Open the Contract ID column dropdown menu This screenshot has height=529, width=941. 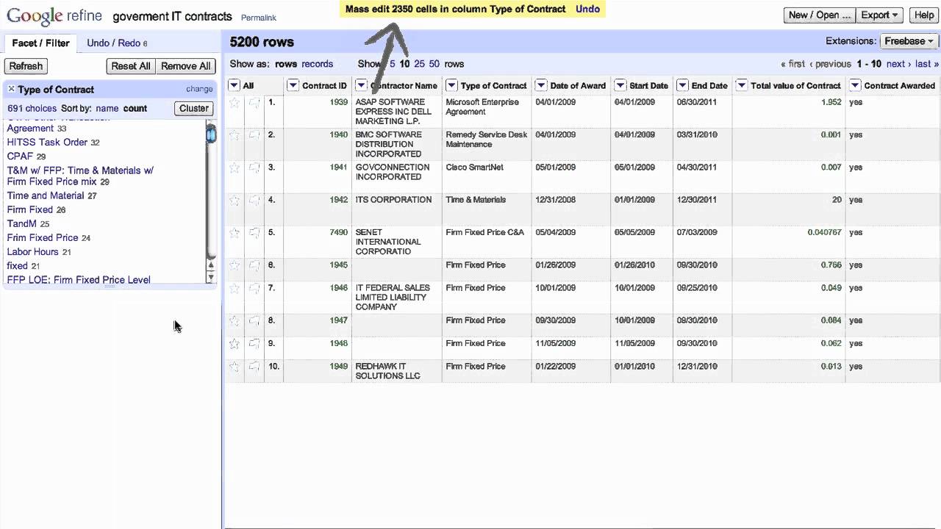(293, 86)
